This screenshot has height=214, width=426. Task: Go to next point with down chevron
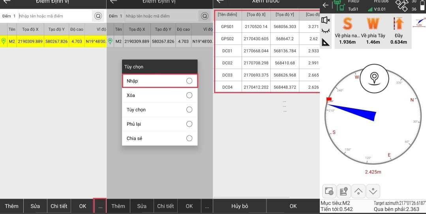coord(373,192)
